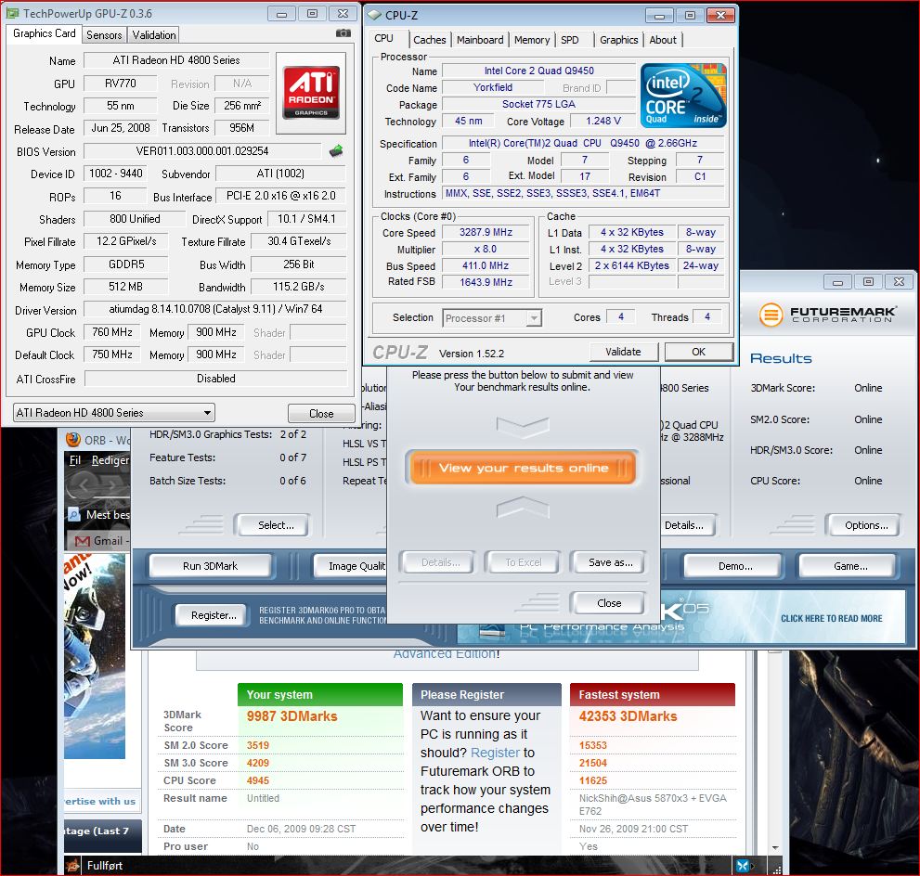Click the 1.248 V core voltage value

tap(603, 121)
